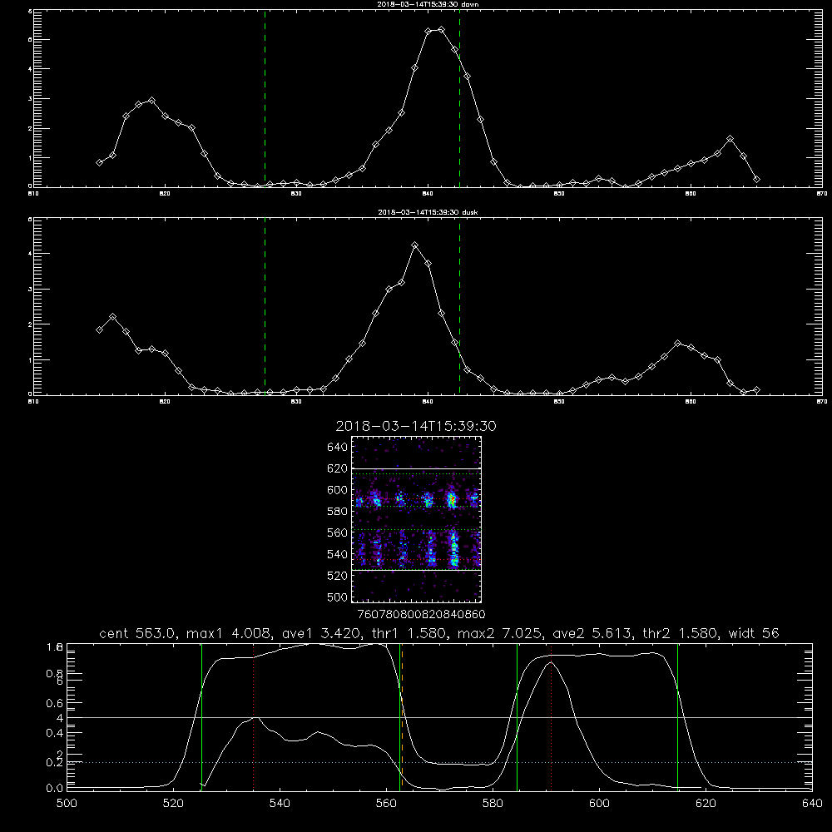The width and height of the screenshot is (832, 832).
Task: Click the '2018-03-14T15:39:30 dusk' plot title
Action: [428, 212]
